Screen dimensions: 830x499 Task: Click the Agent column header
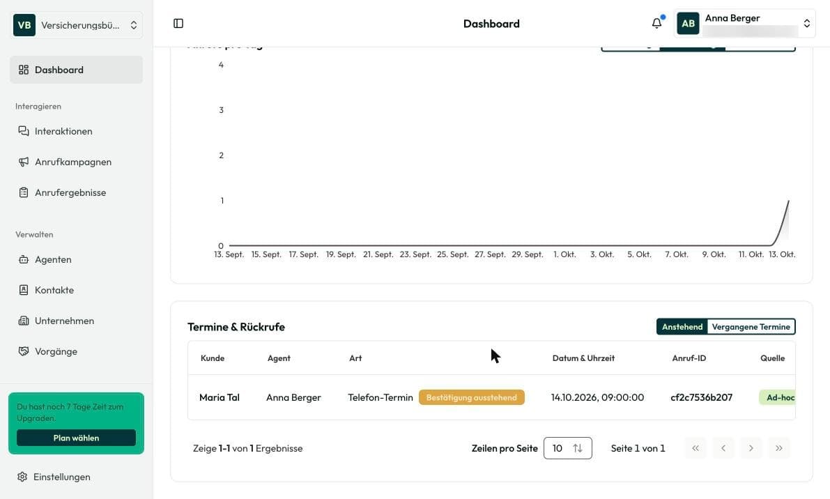[x=279, y=358]
